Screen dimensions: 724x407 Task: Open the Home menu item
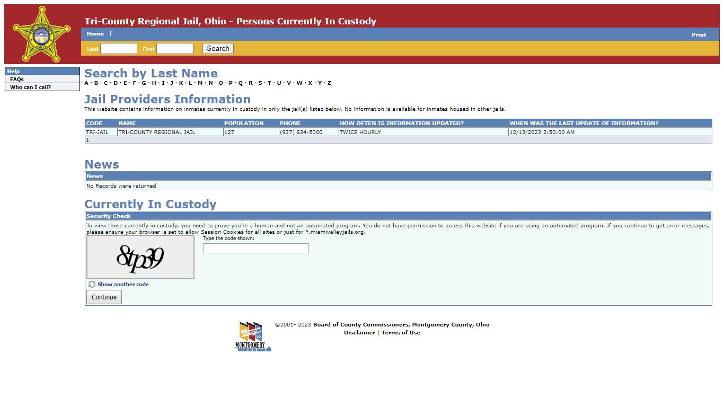tap(95, 34)
